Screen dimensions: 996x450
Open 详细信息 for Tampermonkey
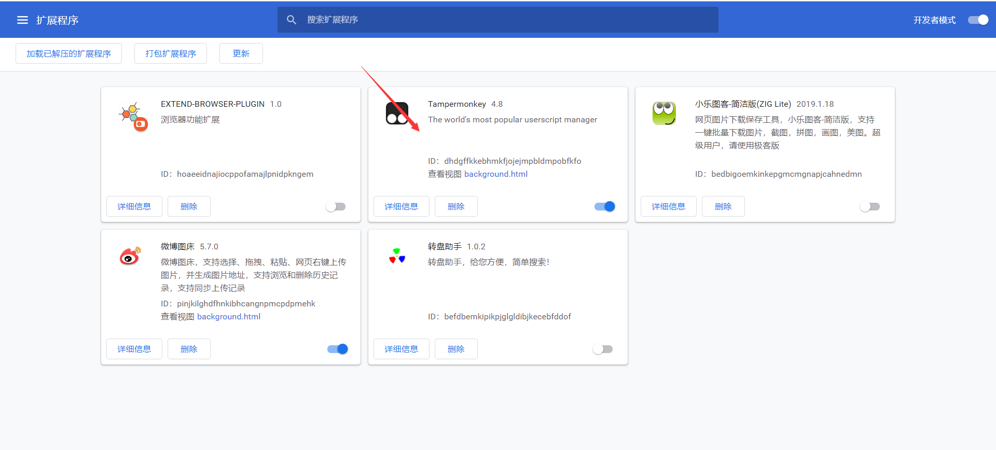pyautogui.click(x=402, y=206)
